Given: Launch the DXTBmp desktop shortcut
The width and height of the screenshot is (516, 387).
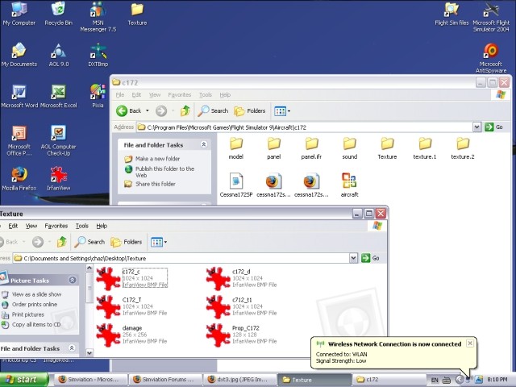Looking at the screenshot, I should click(98, 55).
